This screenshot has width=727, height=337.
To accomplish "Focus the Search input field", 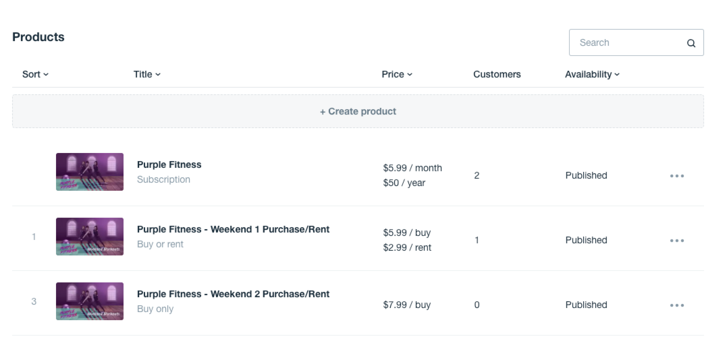I will pos(628,42).
